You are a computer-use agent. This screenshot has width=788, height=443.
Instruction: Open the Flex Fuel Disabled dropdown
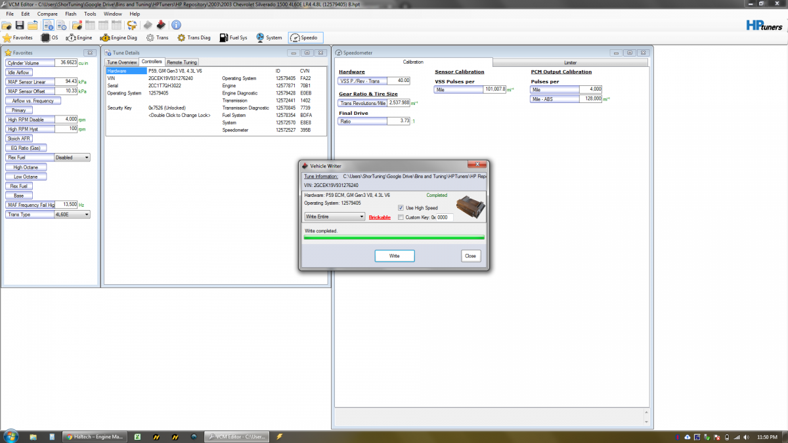(72, 158)
